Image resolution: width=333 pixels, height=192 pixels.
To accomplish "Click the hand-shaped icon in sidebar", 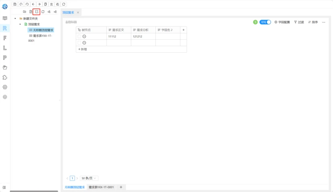I will click(5, 67).
